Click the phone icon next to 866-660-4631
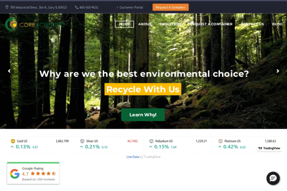Viewport: 287px width, 191px height. pyautogui.click(x=77, y=7)
